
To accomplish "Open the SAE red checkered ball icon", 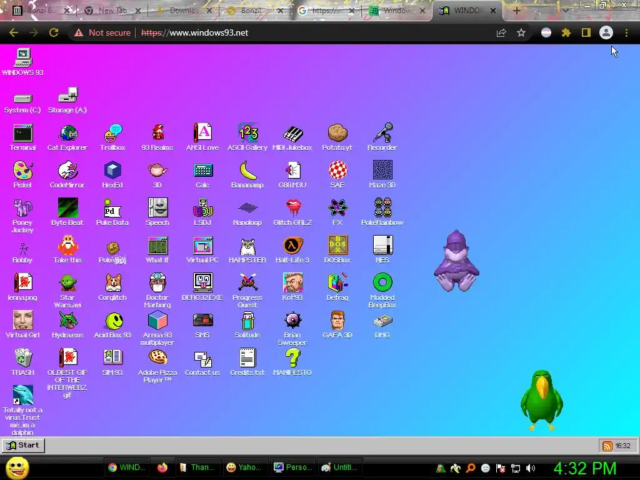I will coord(337,175).
